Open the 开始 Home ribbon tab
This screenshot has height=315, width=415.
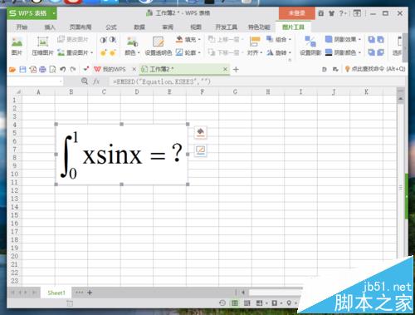[x=22, y=27]
